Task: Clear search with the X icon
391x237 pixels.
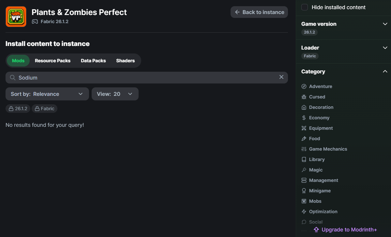Action: pyautogui.click(x=281, y=77)
